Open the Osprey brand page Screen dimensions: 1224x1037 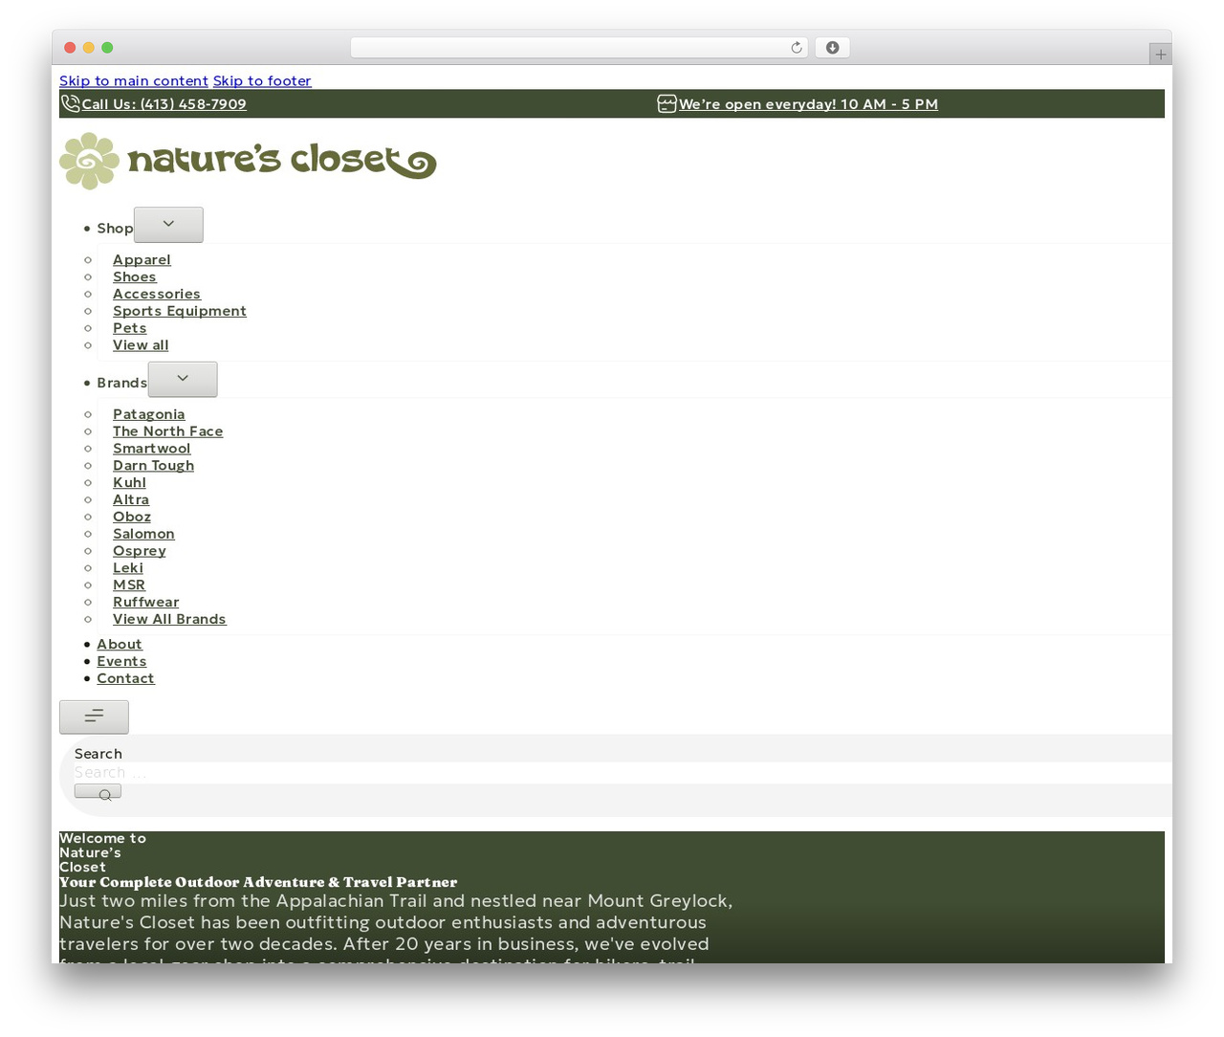[140, 551]
